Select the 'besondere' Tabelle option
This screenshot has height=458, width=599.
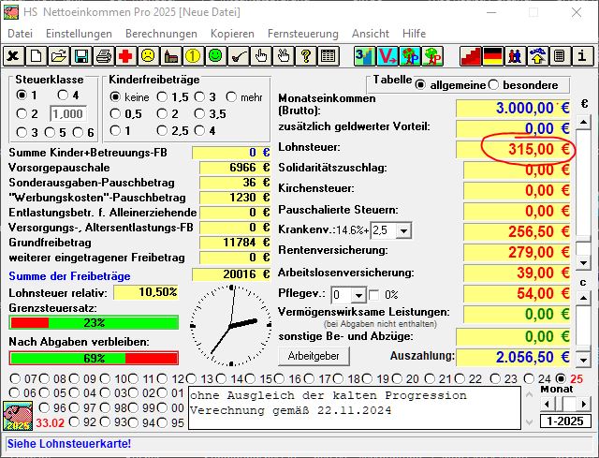coord(494,85)
